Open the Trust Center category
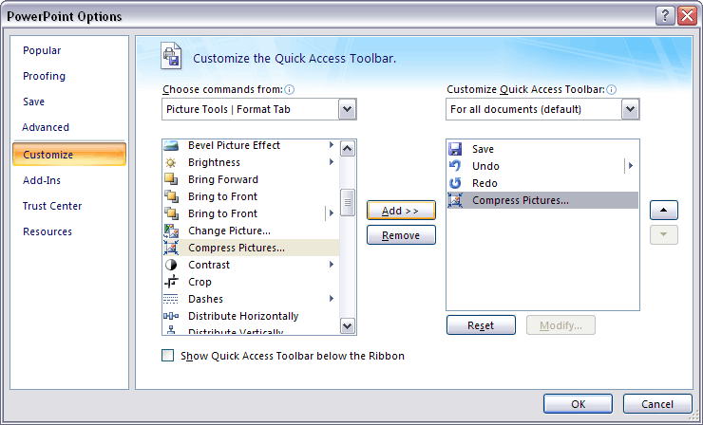 click(52, 206)
